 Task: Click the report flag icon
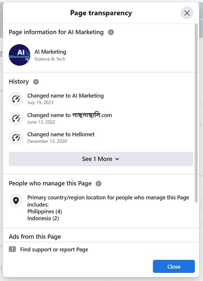click(x=12, y=249)
